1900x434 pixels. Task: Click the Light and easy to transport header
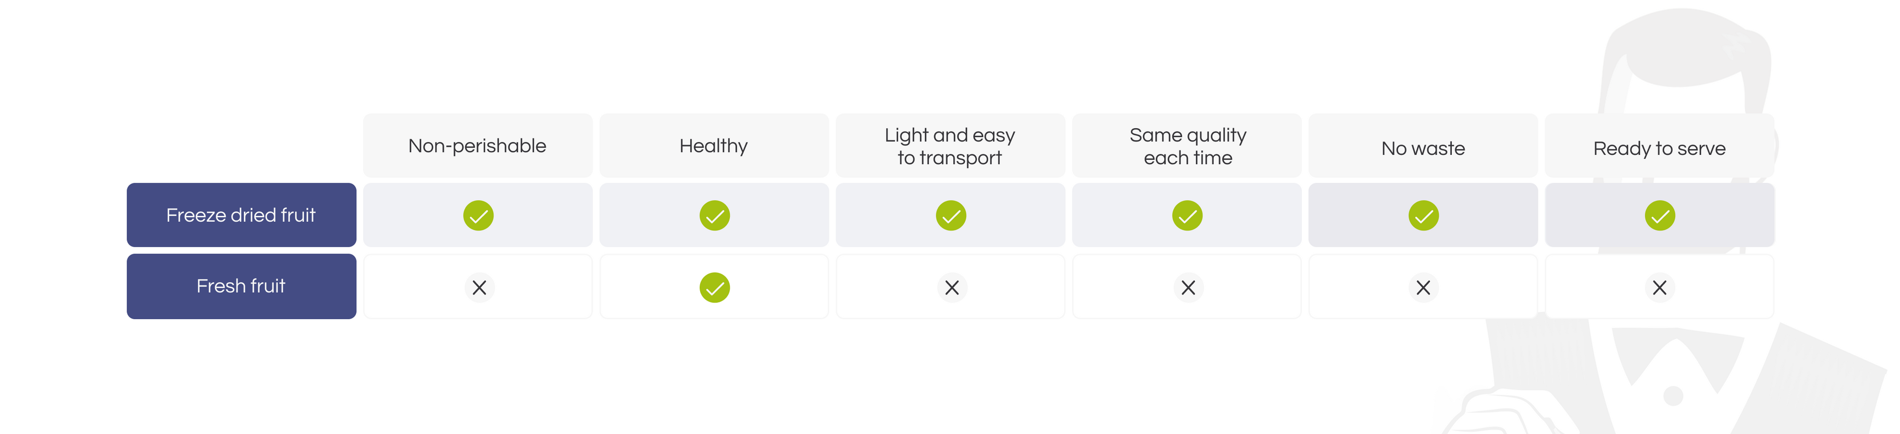tap(950, 146)
